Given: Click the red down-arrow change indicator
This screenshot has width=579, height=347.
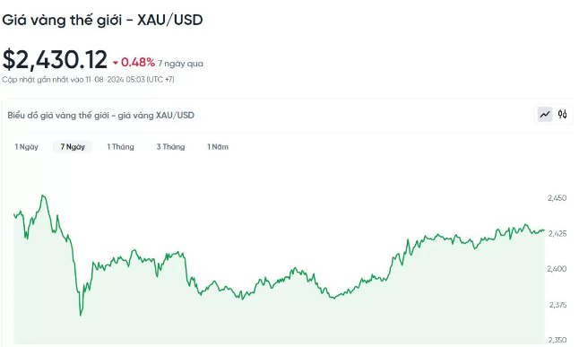Looking at the screenshot, I should (x=116, y=63).
